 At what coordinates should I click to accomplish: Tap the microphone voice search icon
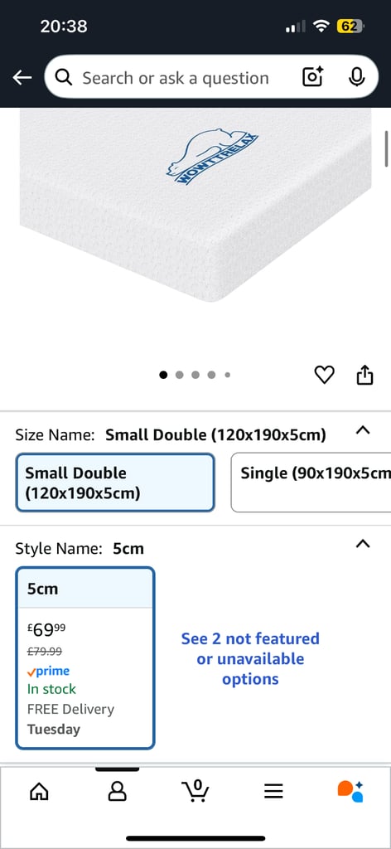[x=356, y=77]
